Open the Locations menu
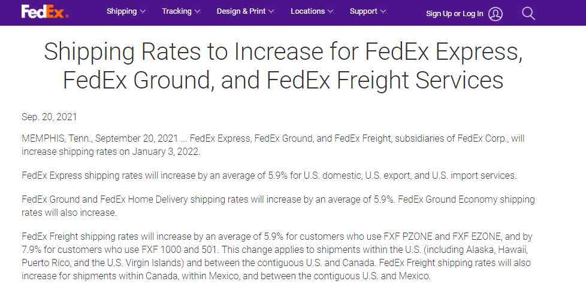Screen dimensions: 586x290 pyautogui.click(x=307, y=11)
